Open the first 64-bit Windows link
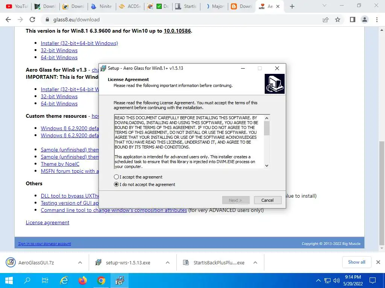This screenshot has height=288, width=385. coord(59,57)
